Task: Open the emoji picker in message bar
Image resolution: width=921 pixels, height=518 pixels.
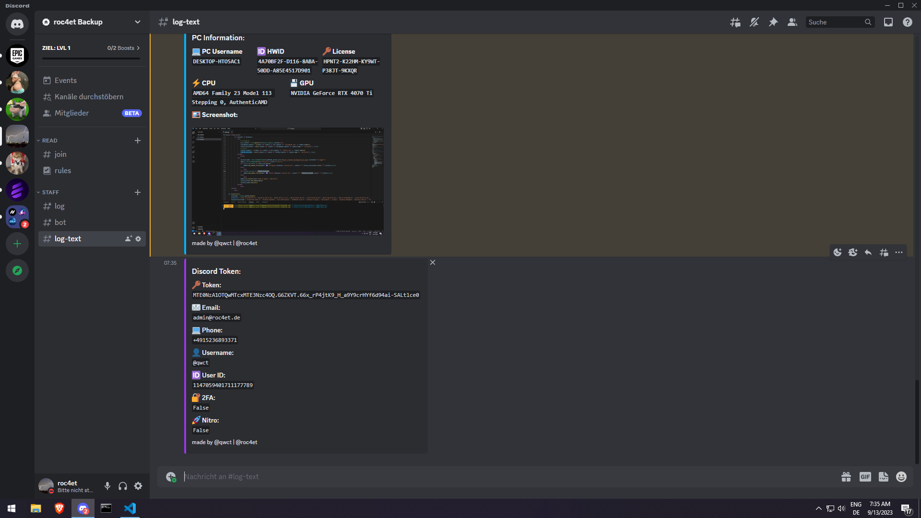Action: point(901,477)
